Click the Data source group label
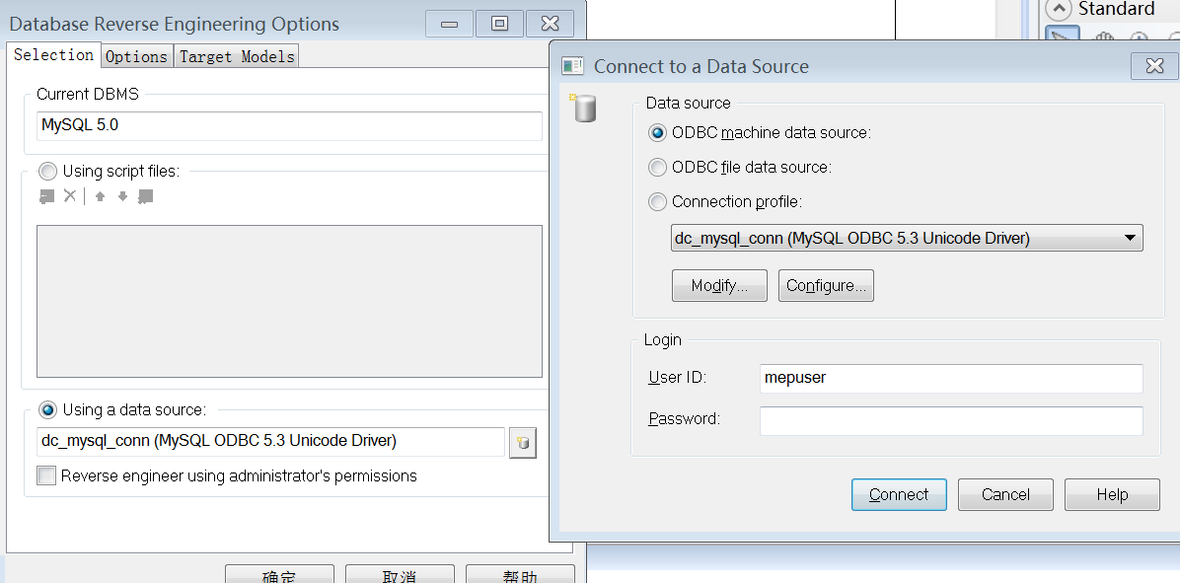 [x=688, y=103]
